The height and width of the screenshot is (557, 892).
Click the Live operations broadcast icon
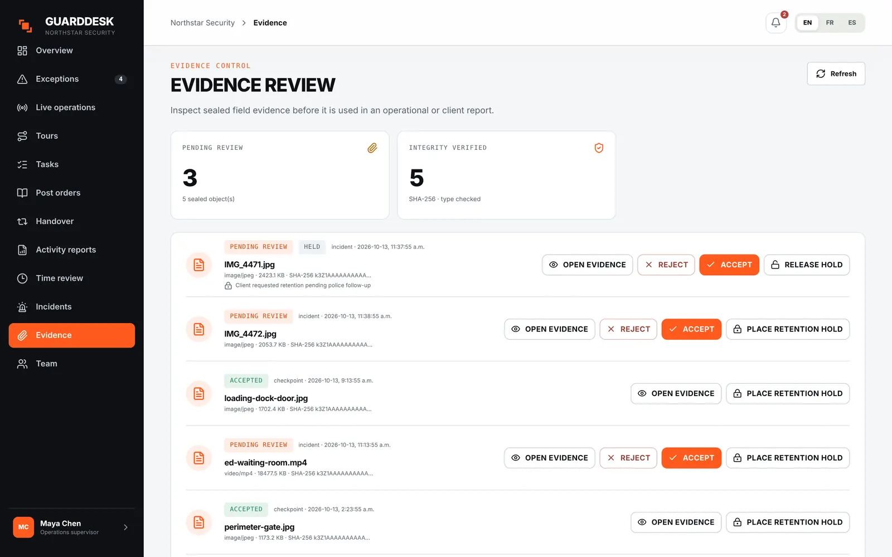[22, 108]
